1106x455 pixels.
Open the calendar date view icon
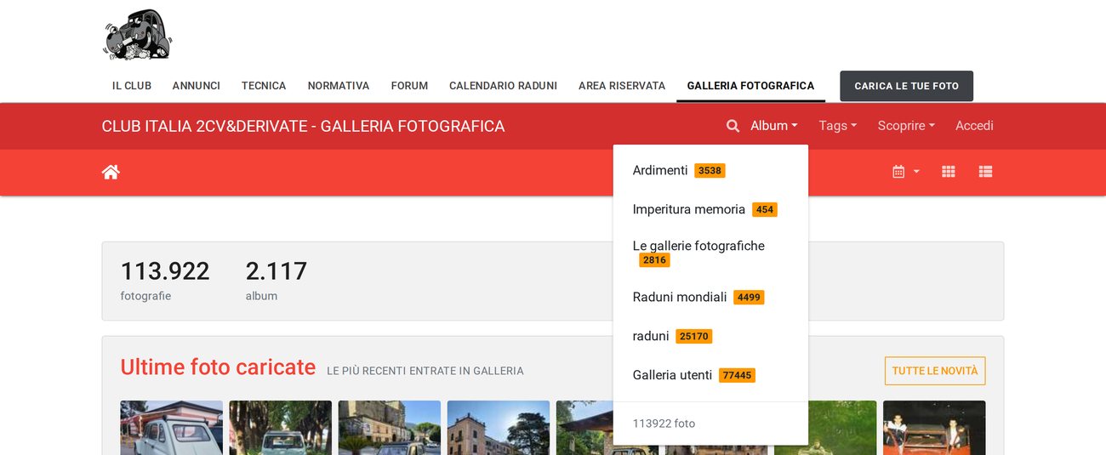898,172
